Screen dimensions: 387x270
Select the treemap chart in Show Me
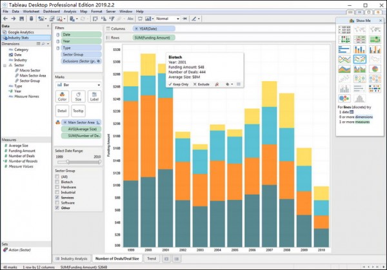click(x=375, y=39)
